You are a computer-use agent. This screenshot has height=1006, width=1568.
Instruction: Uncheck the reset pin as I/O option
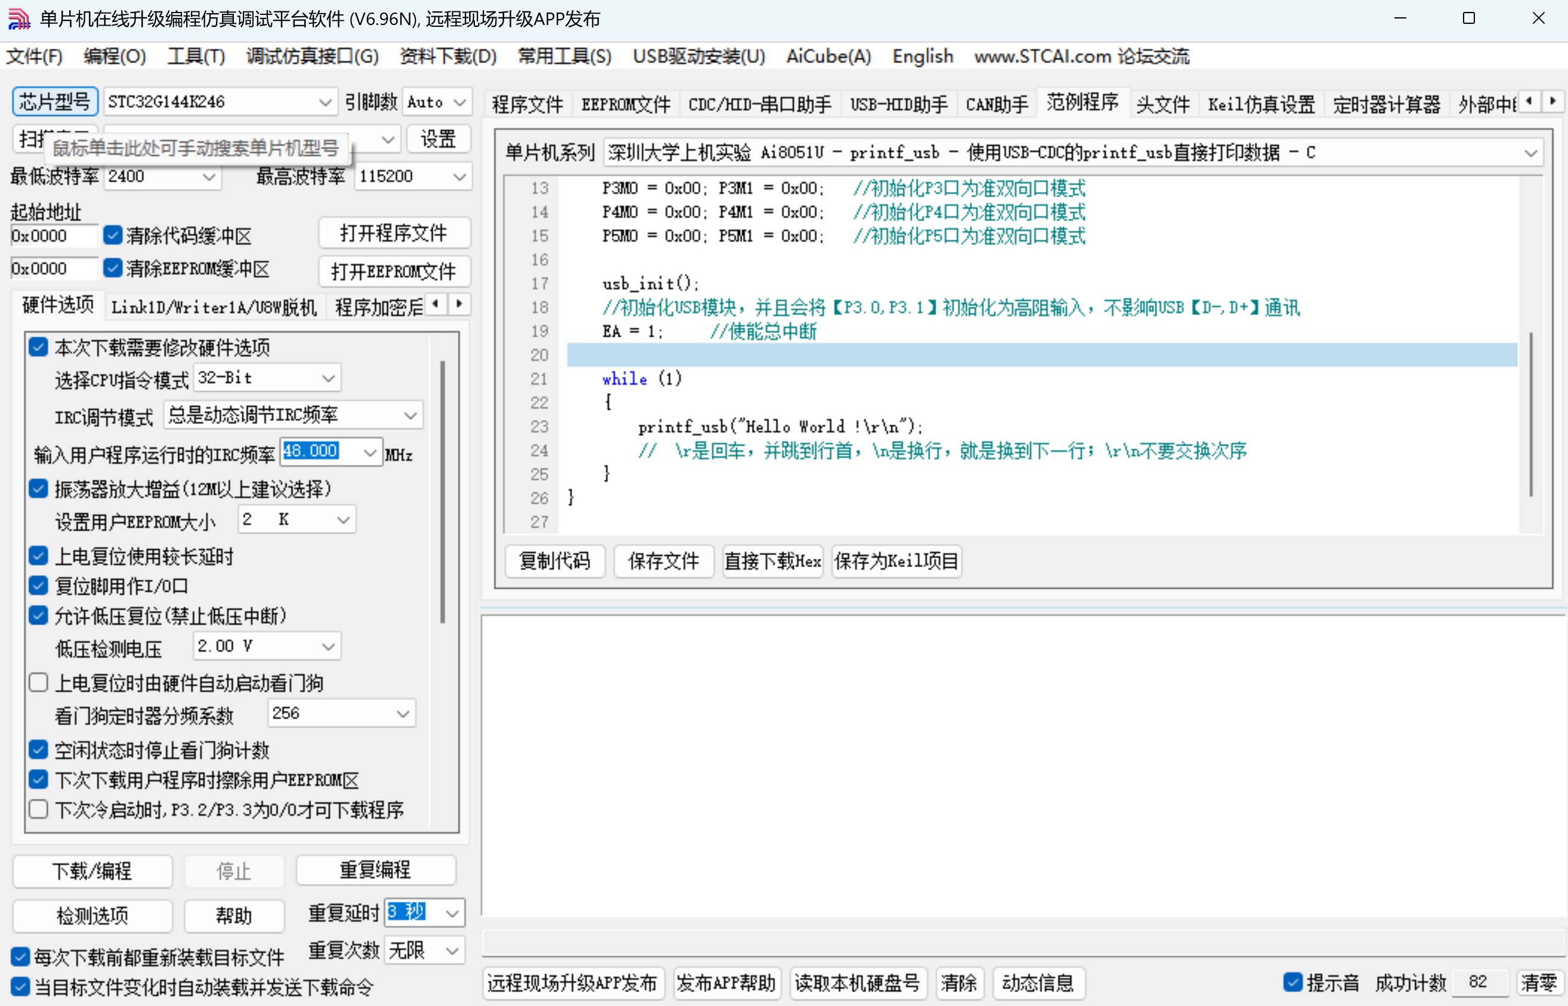click(38, 586)
